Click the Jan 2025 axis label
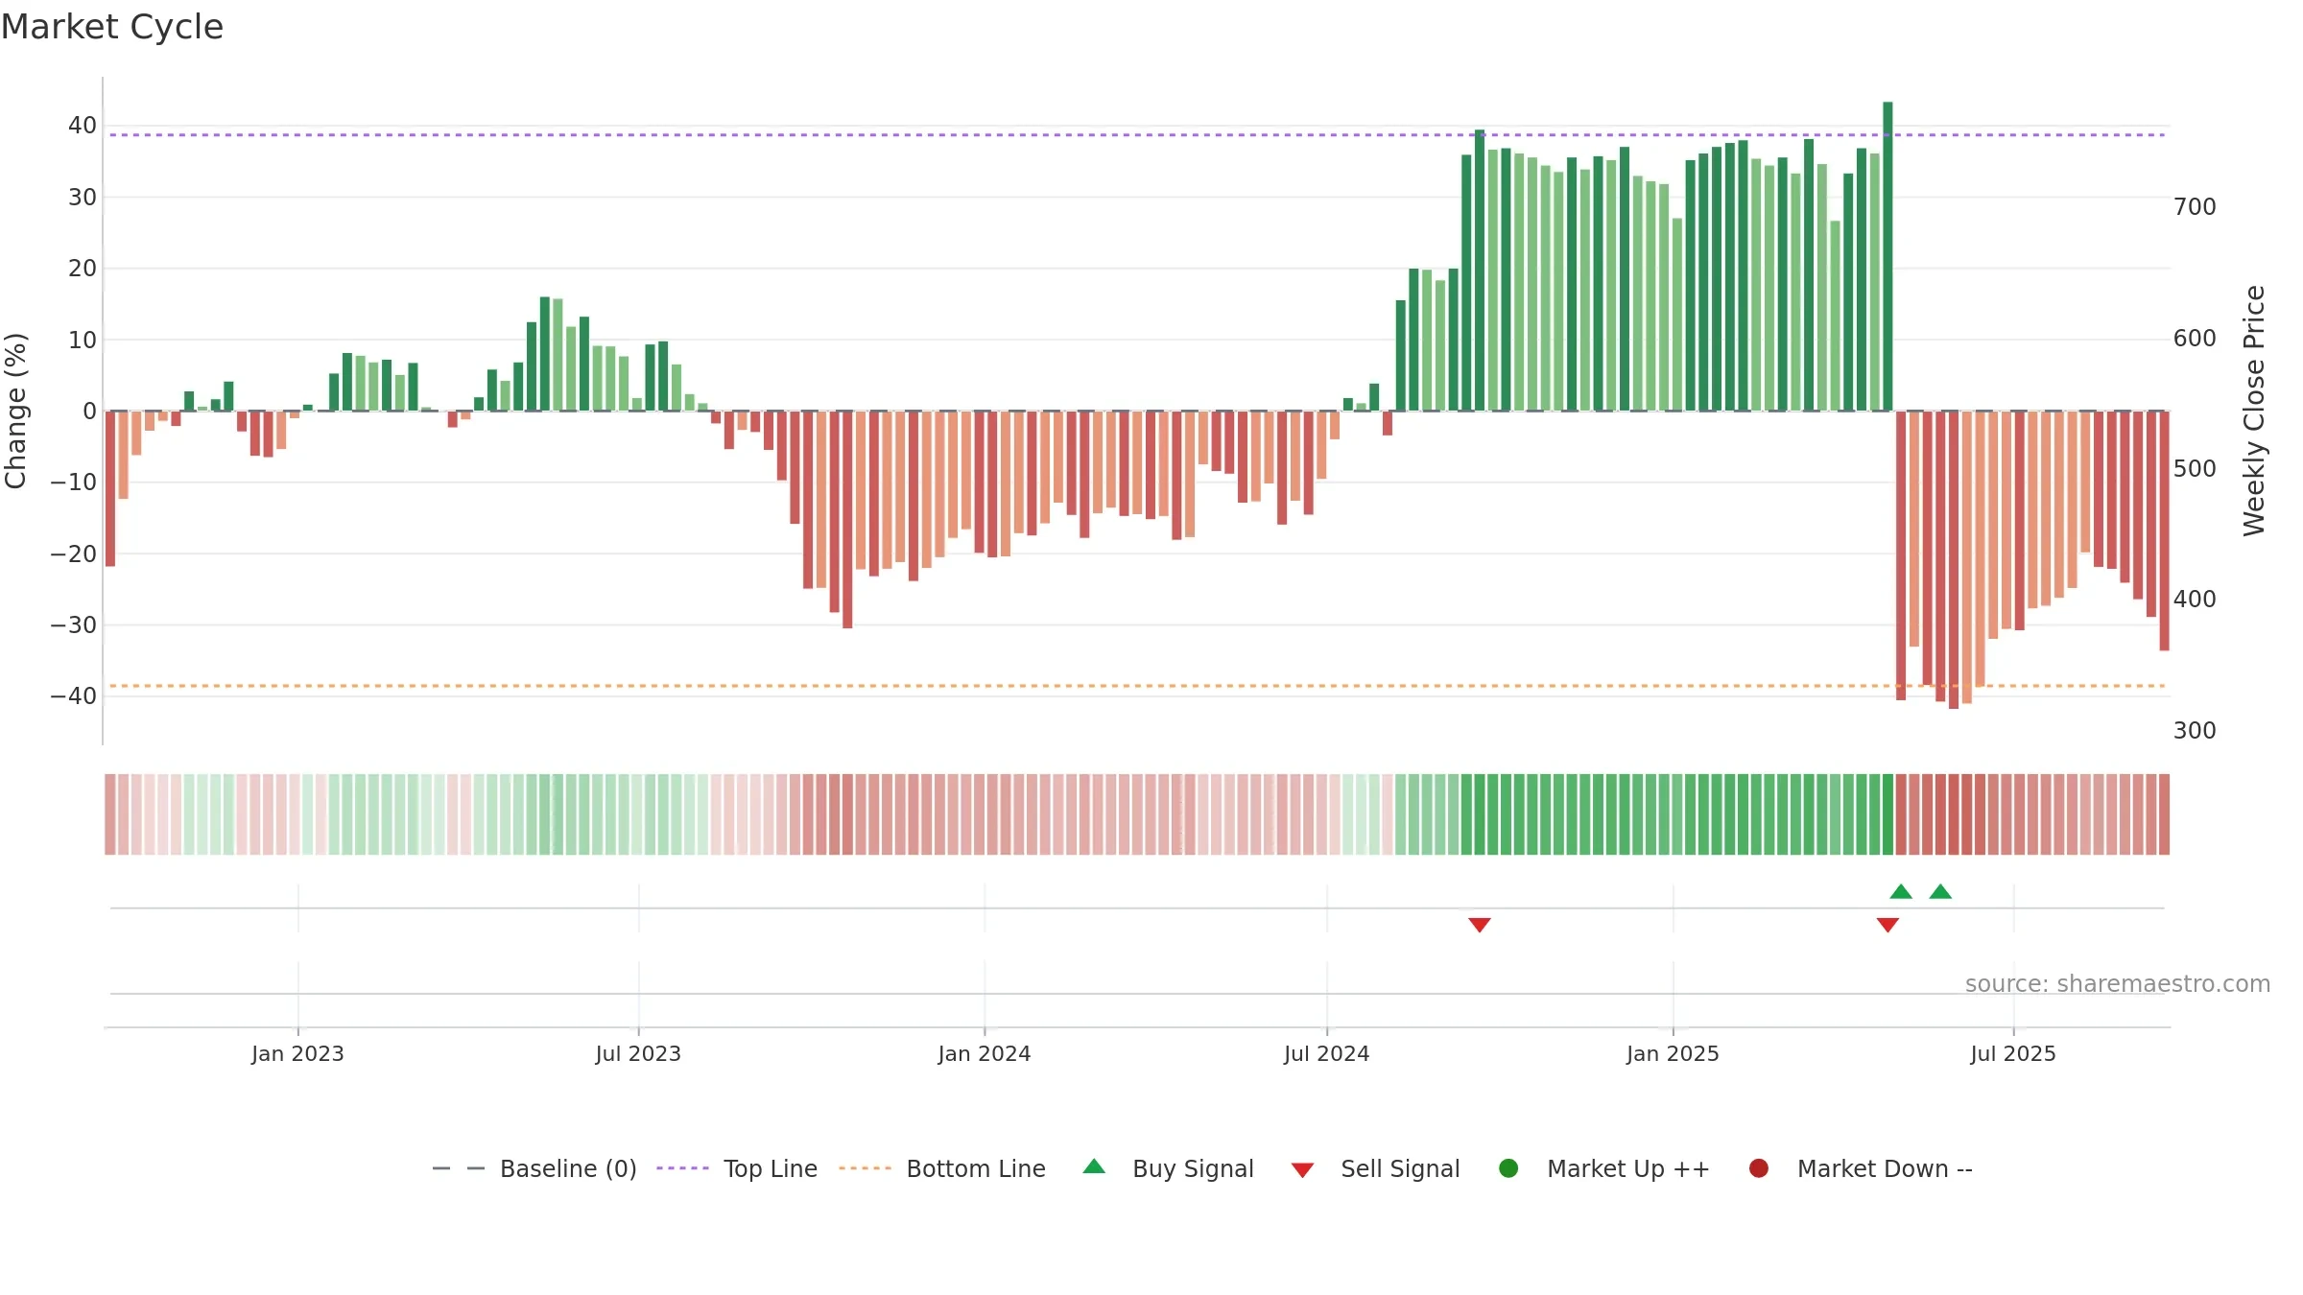The width and height of the screenshot is (2303, 1295). (x=1673, y=1053)
